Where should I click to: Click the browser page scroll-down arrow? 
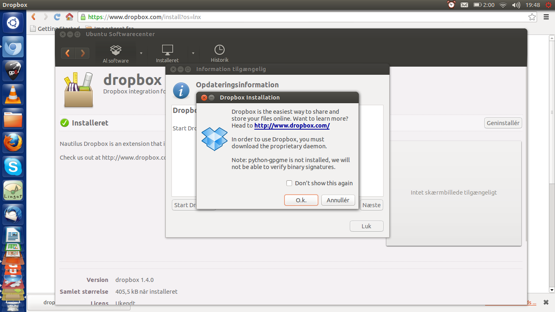(x=552, y=290)
